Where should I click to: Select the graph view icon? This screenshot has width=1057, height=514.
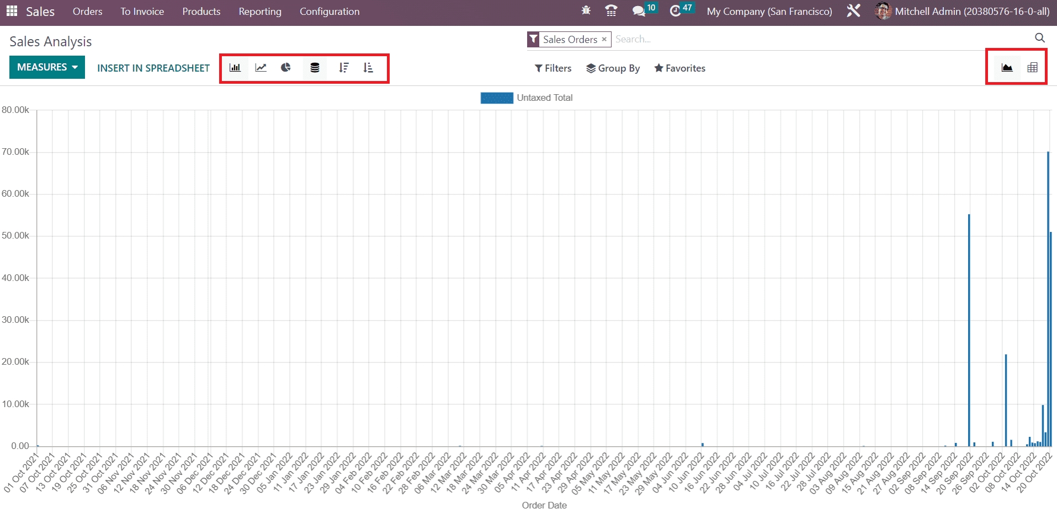tap(1007, 68)
